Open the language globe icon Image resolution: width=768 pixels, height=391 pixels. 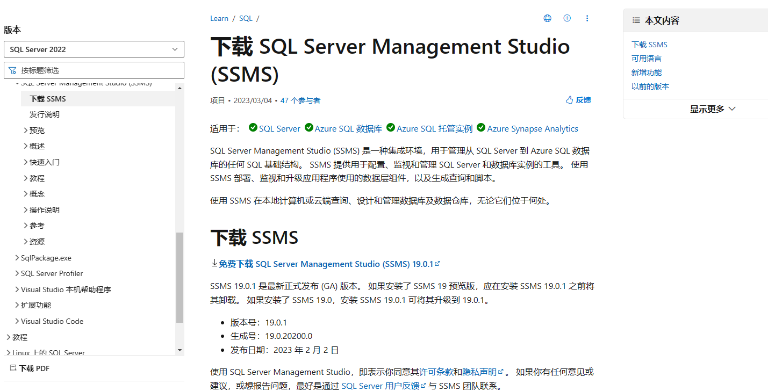547,18
